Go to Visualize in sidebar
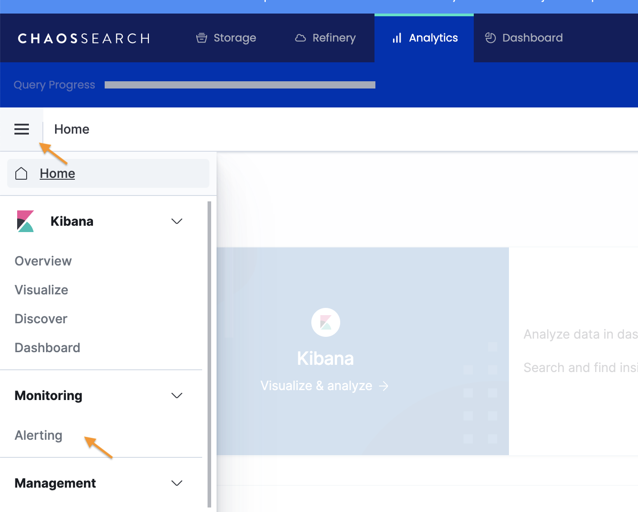The image size is (638, 512). point(42,290)
